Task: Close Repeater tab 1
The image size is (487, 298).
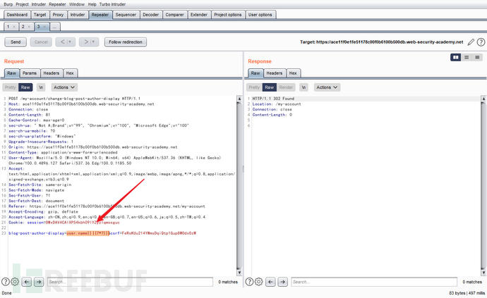Action: pos(13,27)
